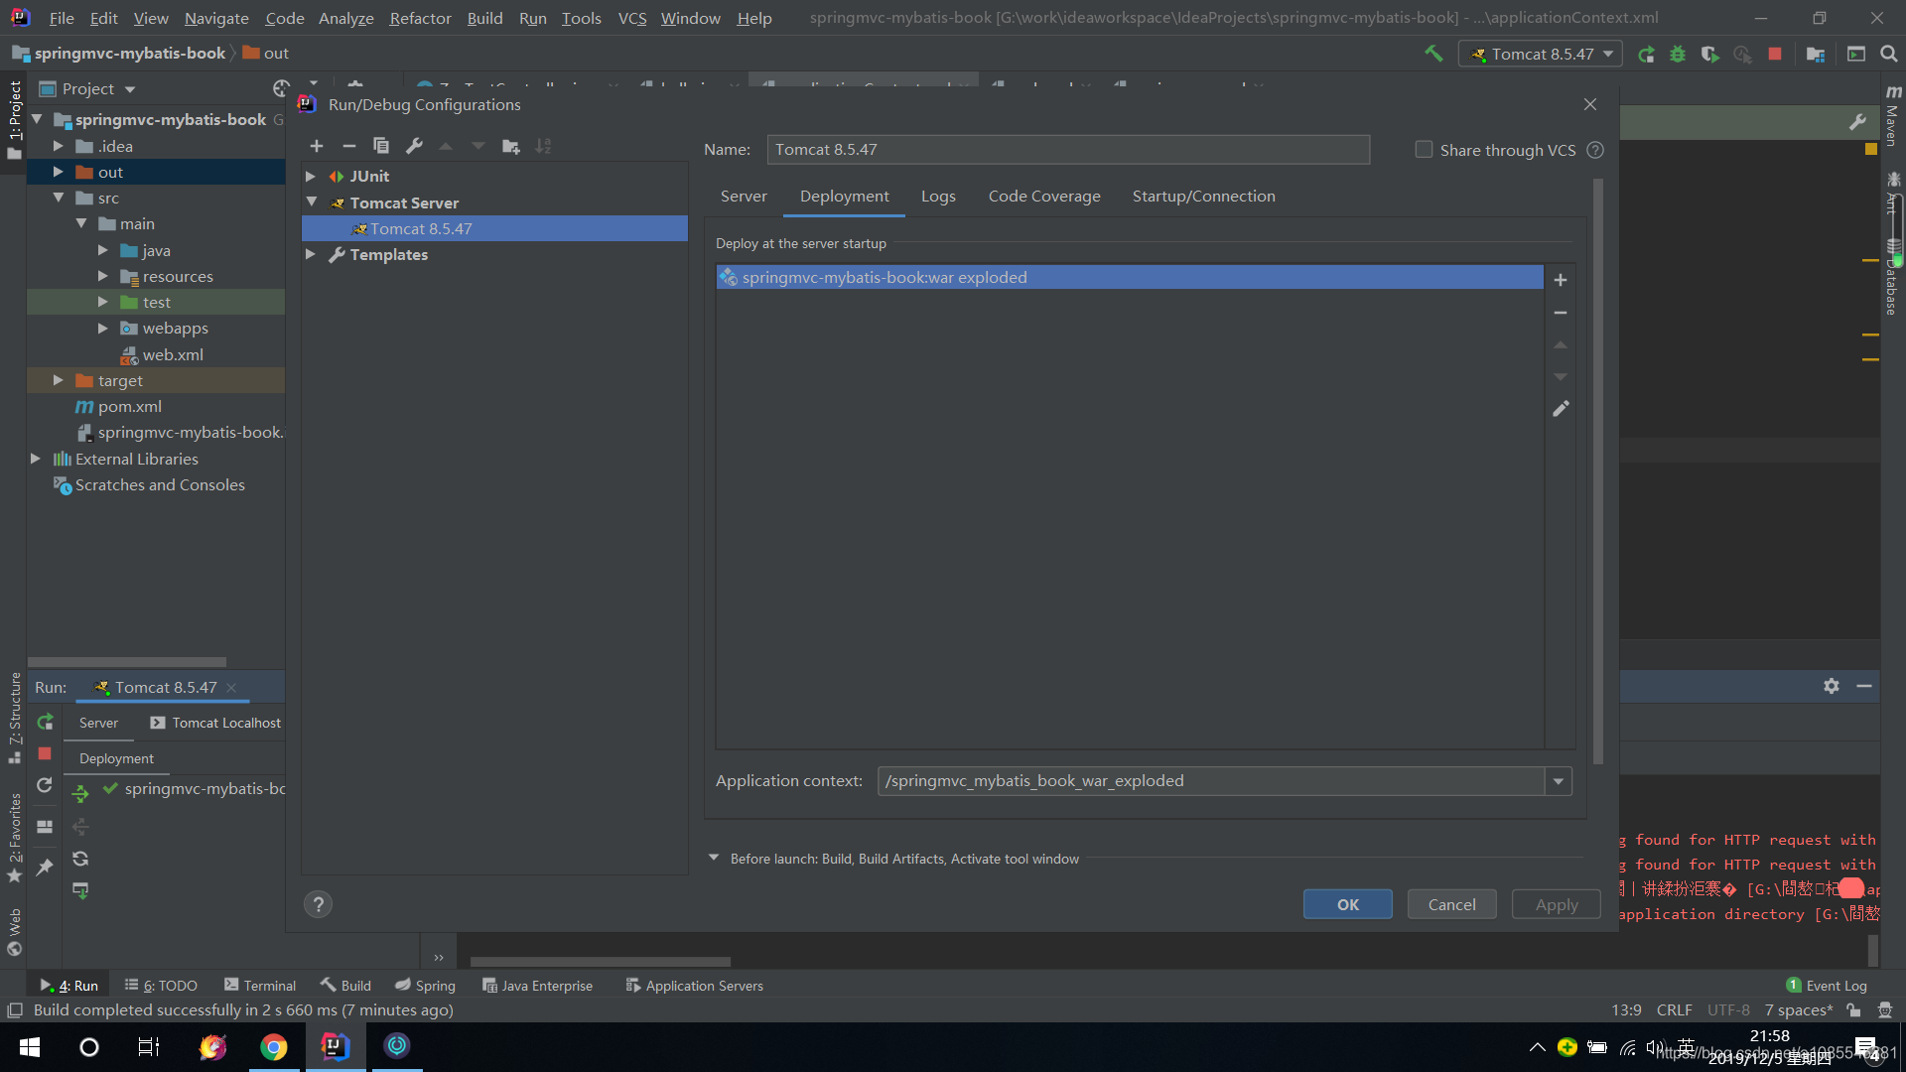Collapse Before launch section
The width and height of the screenshot is (1906, 1072).
pyautogui.click(x=713, y=858)
